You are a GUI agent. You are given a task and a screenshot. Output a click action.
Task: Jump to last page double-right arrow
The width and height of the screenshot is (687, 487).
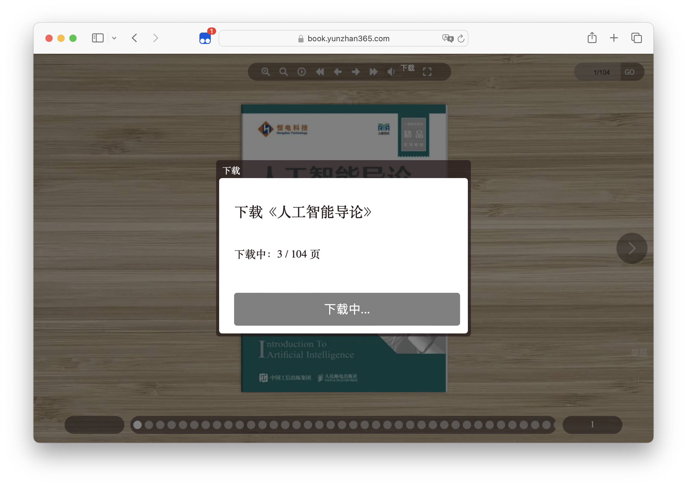point(373,72)
